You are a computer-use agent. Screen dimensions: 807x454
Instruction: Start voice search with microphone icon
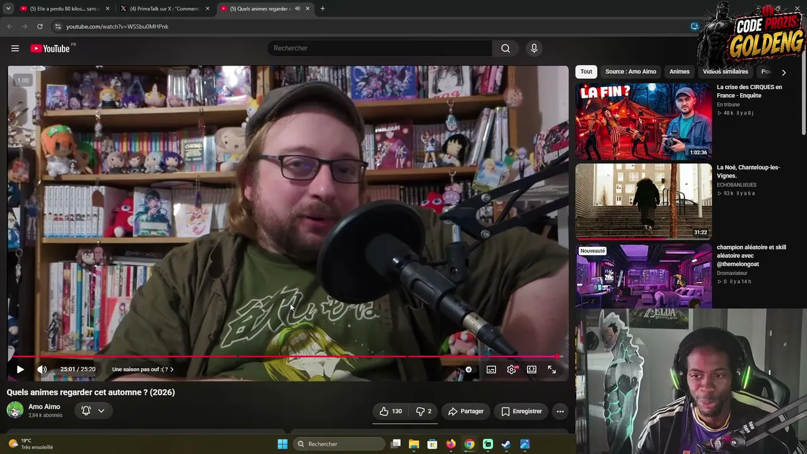(534, 49)
